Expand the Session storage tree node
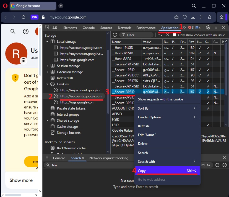The height and width of the screenshot is (197, 229). tap(47, 66)
